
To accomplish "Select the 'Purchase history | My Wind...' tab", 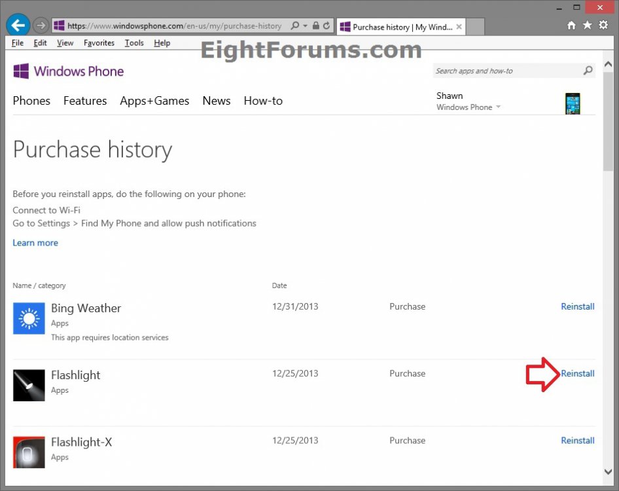I will coord(400,27).
